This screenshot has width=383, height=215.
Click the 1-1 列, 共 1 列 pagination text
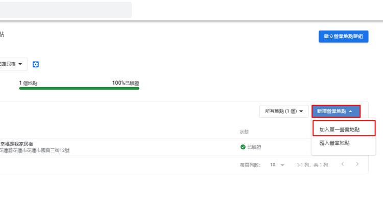[312, 165]
